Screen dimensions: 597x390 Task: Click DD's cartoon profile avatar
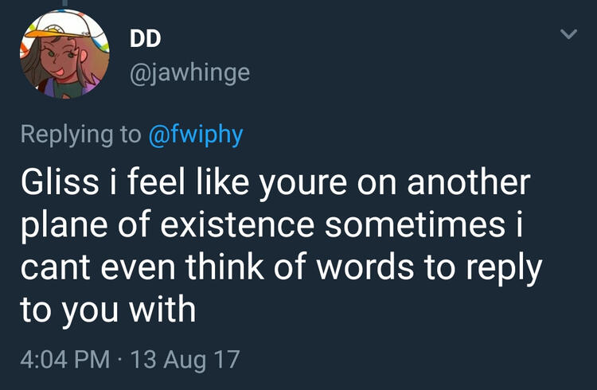pos(64,57)
